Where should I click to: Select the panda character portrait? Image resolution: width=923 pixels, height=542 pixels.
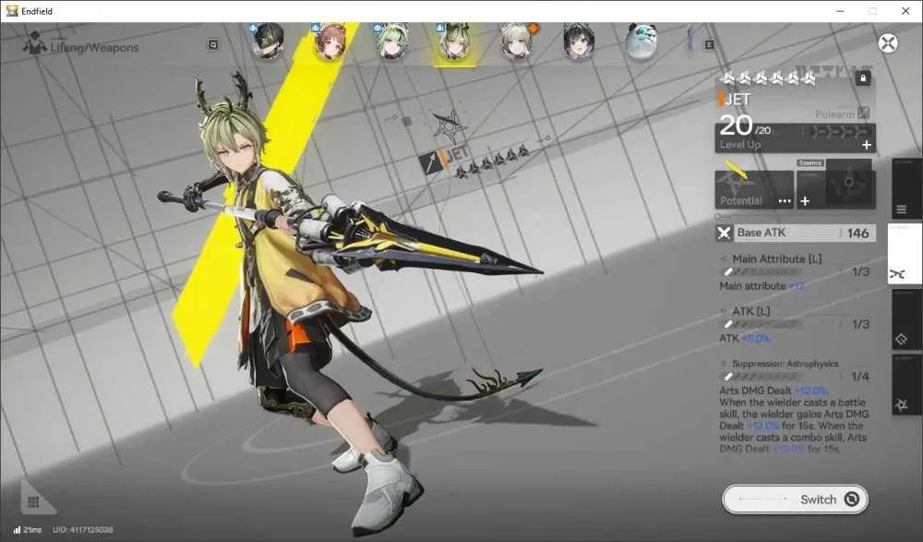click(x=641, y=42)
